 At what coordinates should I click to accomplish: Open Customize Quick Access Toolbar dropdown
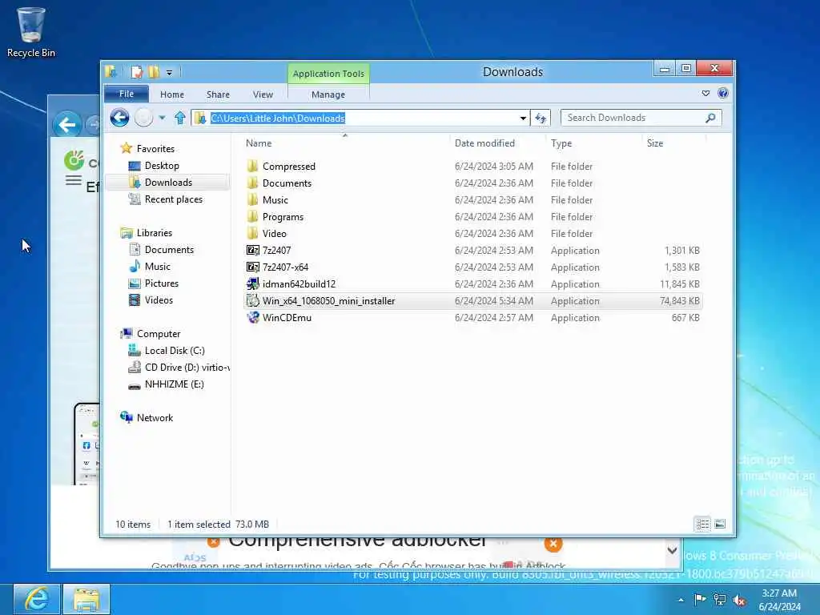169,73
